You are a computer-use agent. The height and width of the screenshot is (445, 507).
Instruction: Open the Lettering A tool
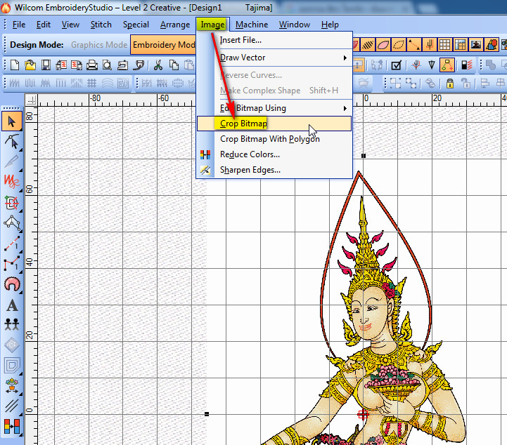[12, 305]
